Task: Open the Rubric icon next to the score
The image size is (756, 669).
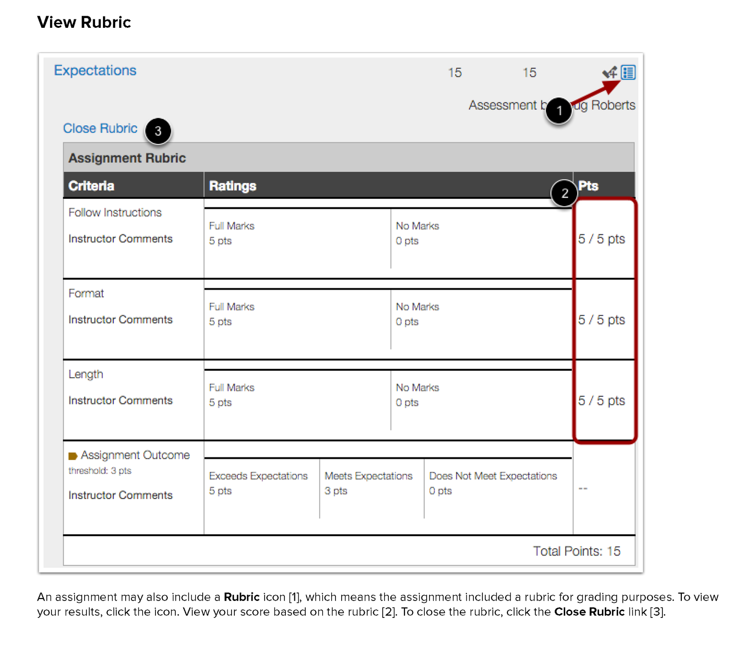Action: 628,72
